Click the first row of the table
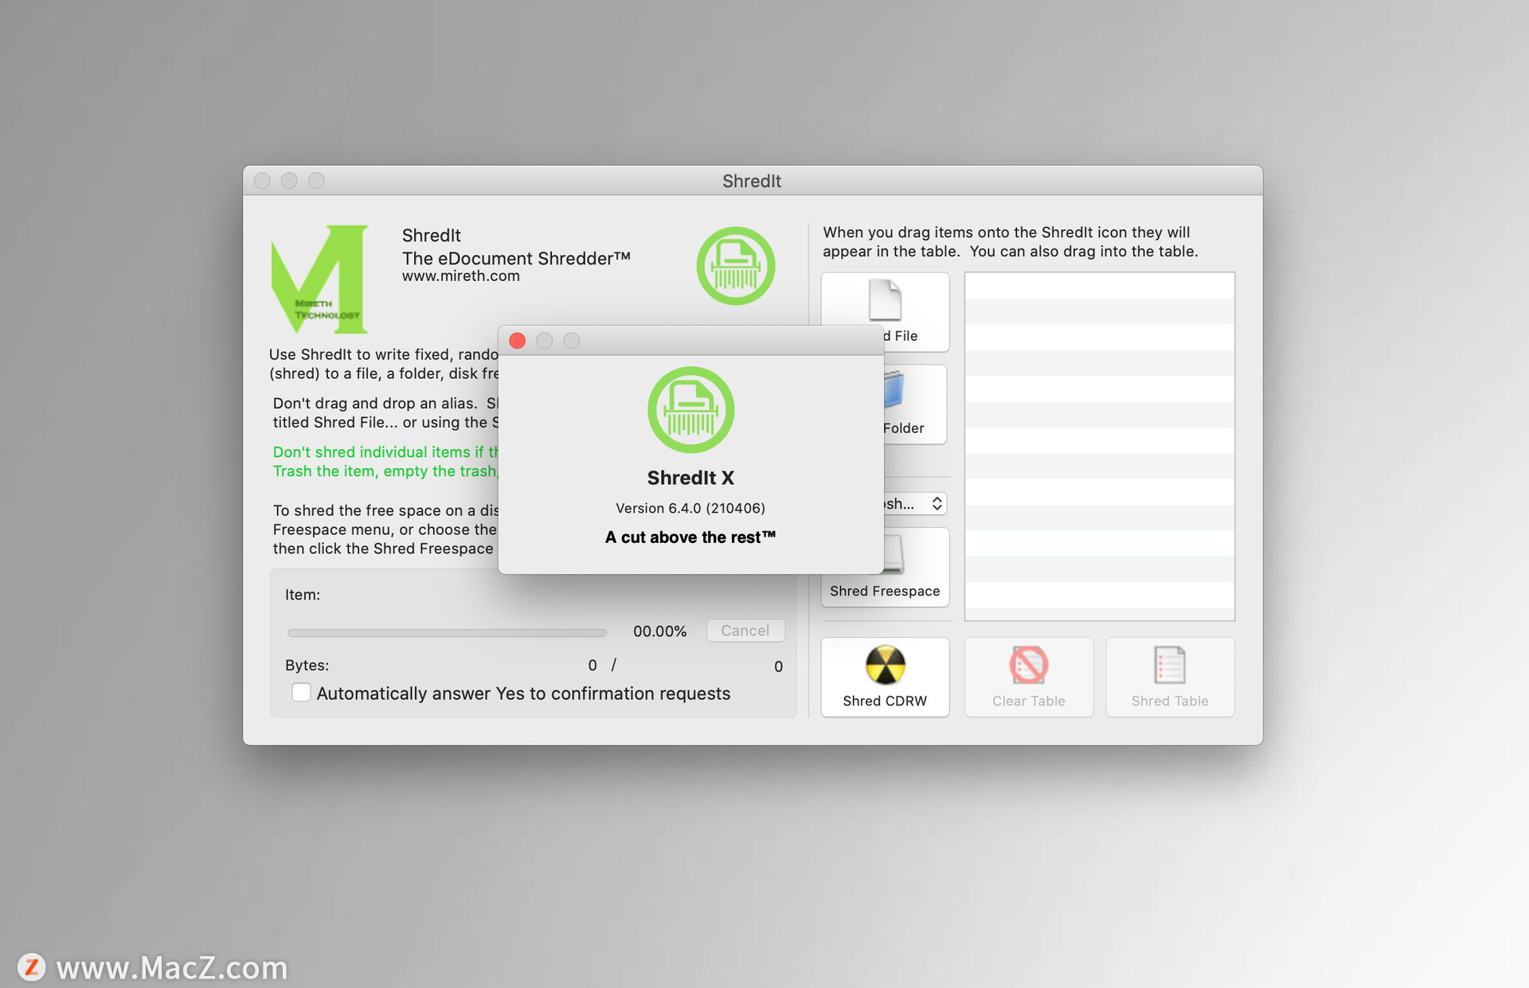This screenshot has width=1529, height=988. click(x=1099, y=286)
